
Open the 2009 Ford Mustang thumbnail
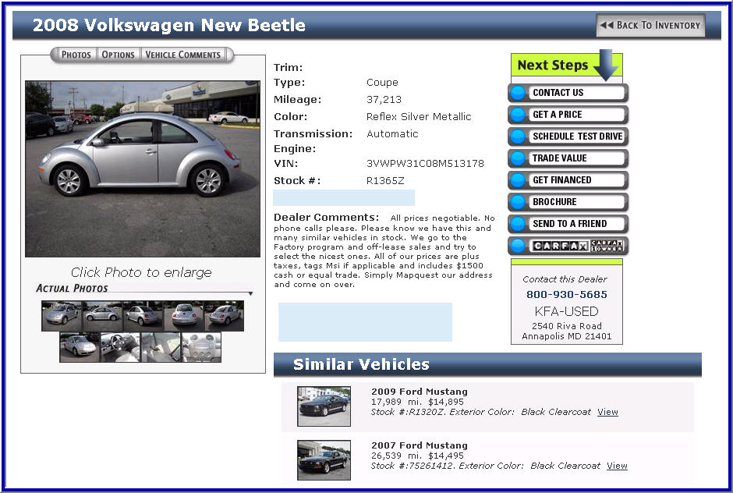click(x=324, y=406)
